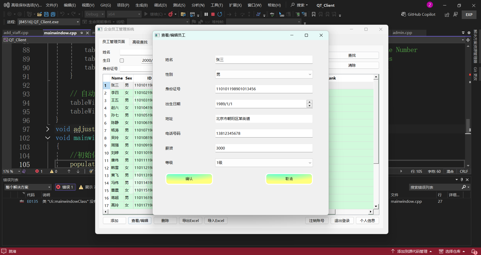Viewport: 481px width, 255px height.
Task: Switch to the admin.cpp editor tab
Action: tap(402, 33)
